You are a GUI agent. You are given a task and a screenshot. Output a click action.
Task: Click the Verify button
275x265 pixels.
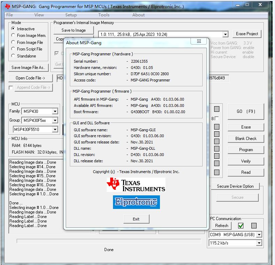[246, 161]
